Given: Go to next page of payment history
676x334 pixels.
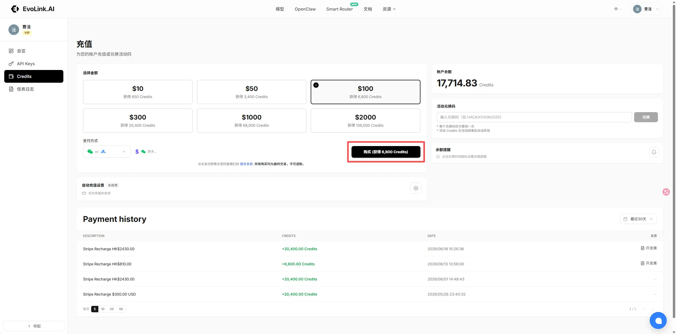Looking at the screenshot, I should [x=653, y=309].
